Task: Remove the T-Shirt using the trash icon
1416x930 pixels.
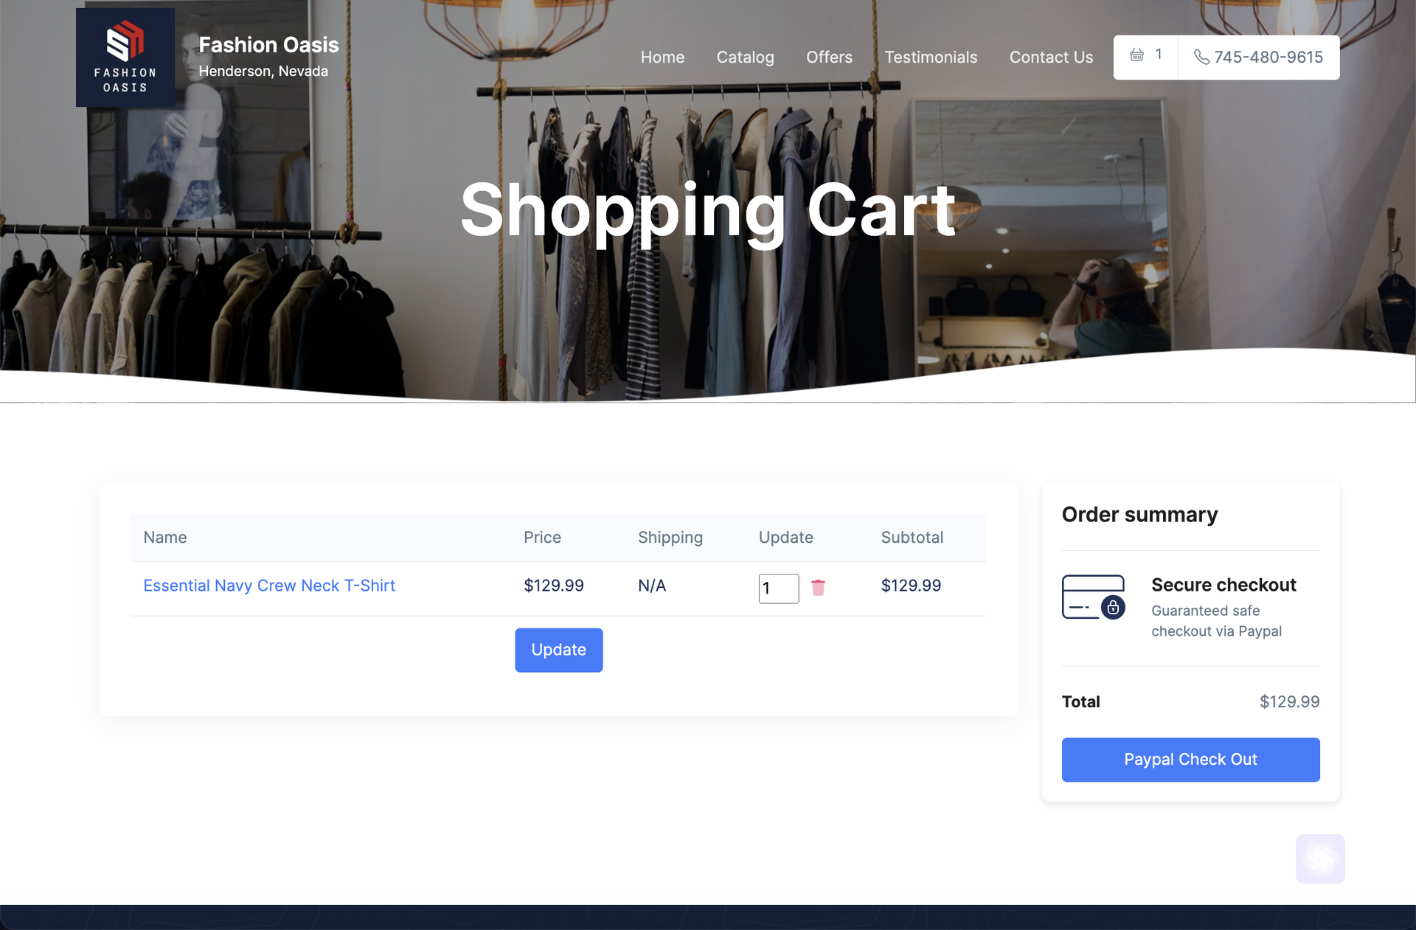Action: (x=819, y=588)
